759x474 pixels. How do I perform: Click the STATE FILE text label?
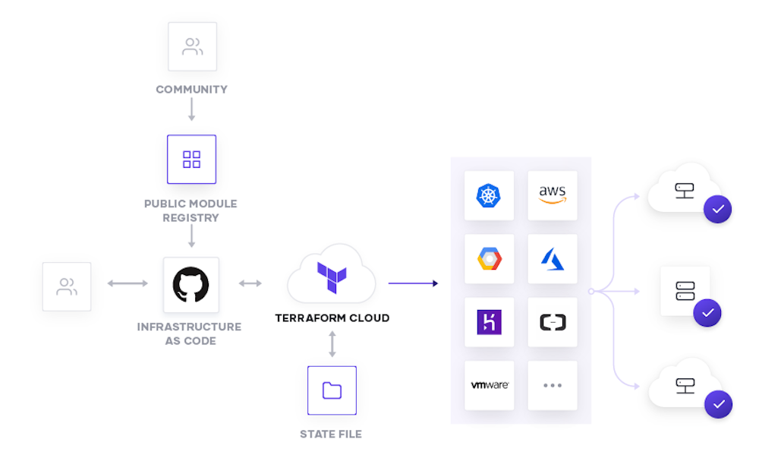click(332, 434)
